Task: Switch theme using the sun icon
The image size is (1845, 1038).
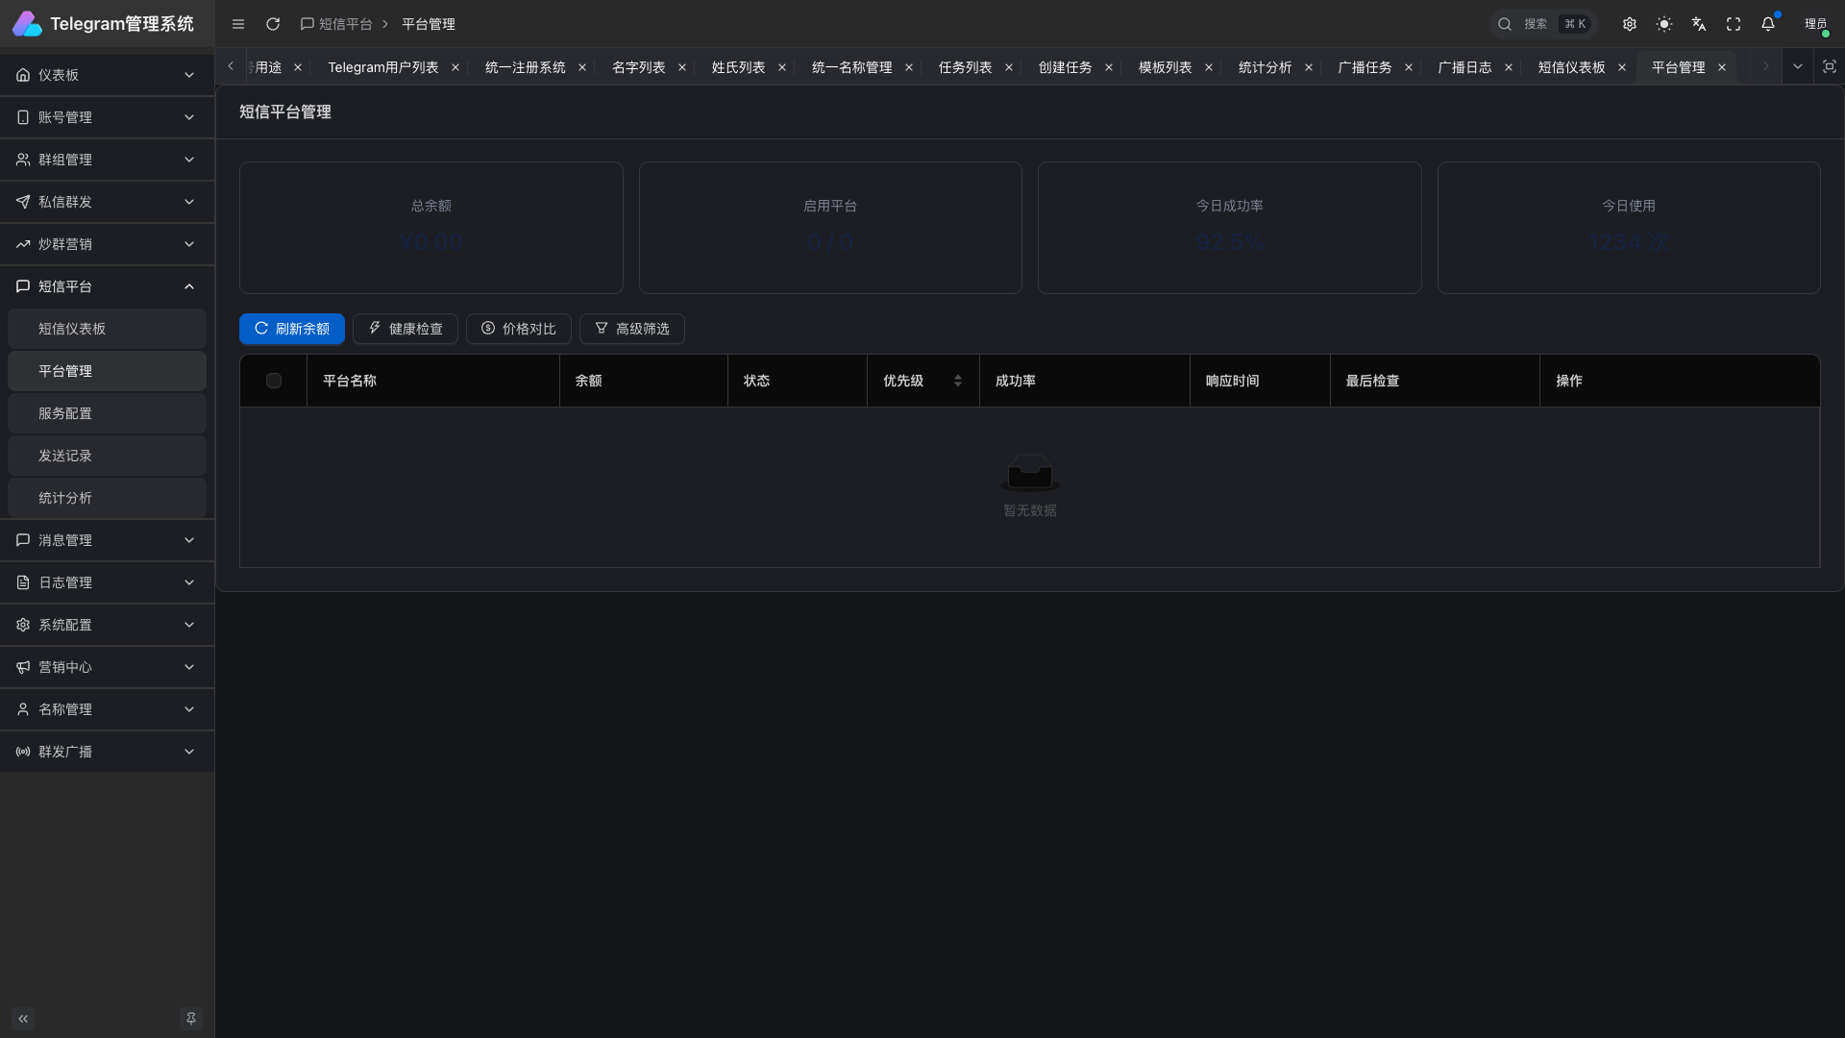Action: pyautogui.click(x=1664, y=24)
